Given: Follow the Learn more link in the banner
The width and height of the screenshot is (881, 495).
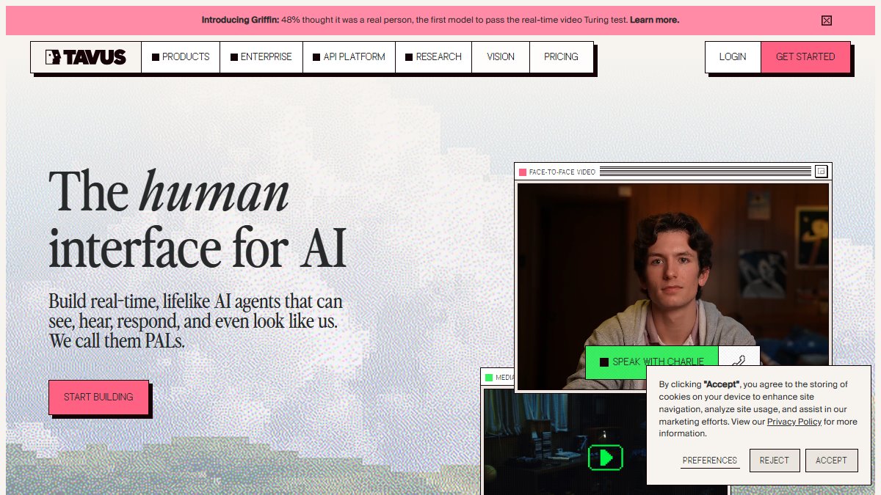Looking at the screenshot, I should click(654, 21).
